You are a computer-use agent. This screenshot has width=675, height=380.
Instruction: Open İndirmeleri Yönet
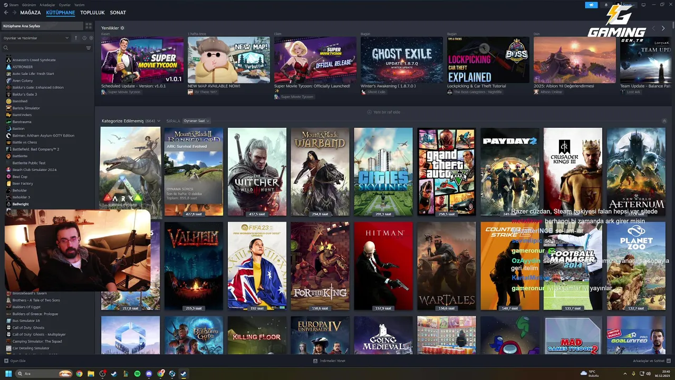(x=330, y=361)
